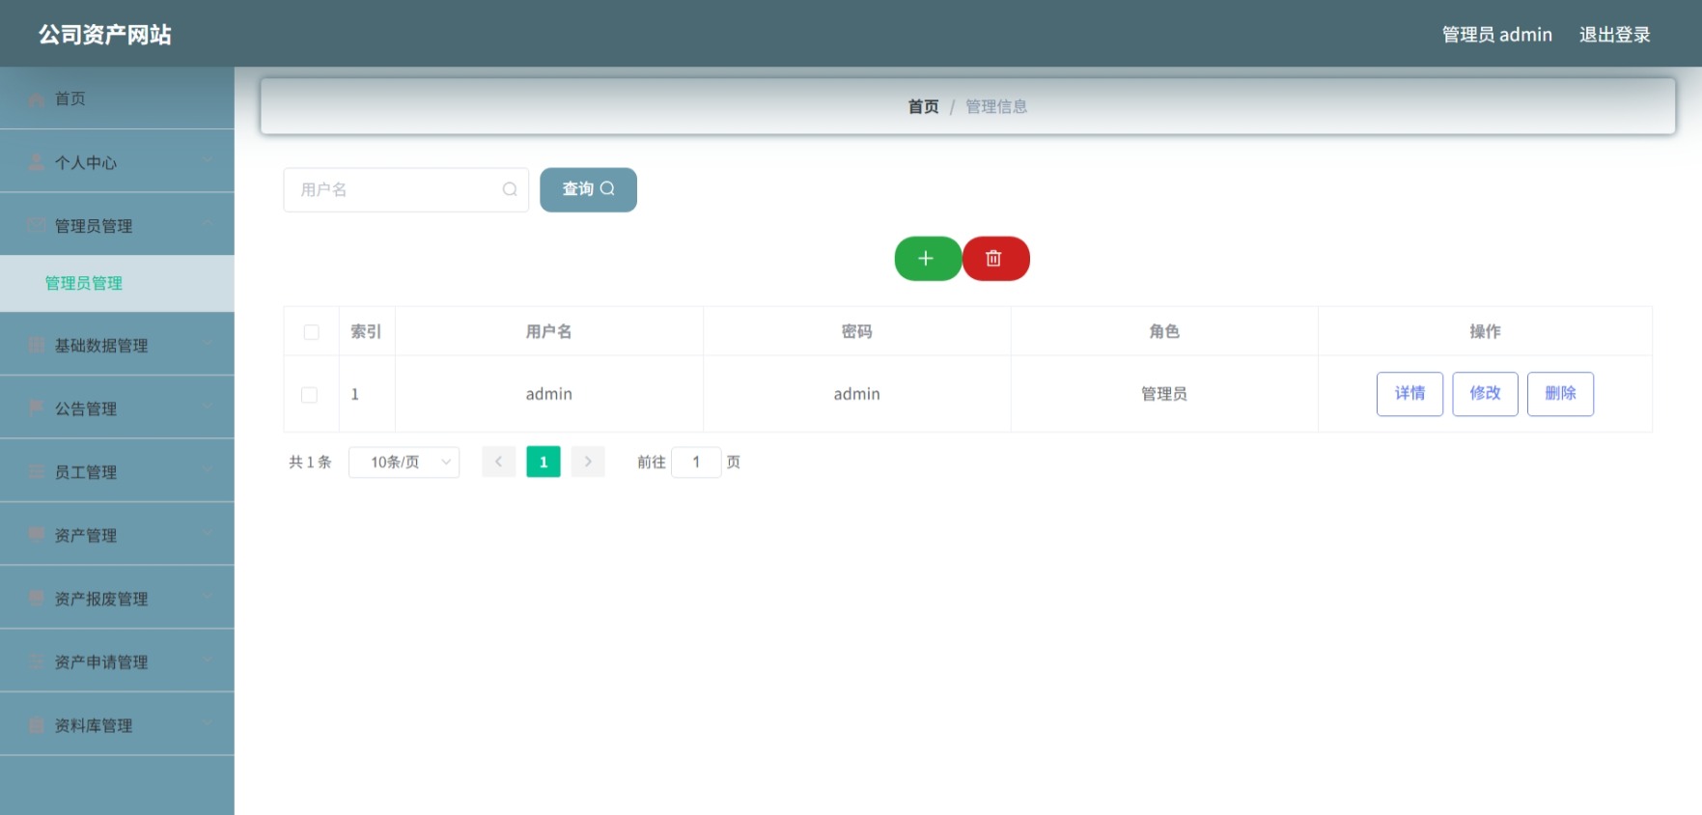This screenshot has width=1702, height=815.
Task: Check the checkbox for row 1 admin
Action: pos(309,395)
